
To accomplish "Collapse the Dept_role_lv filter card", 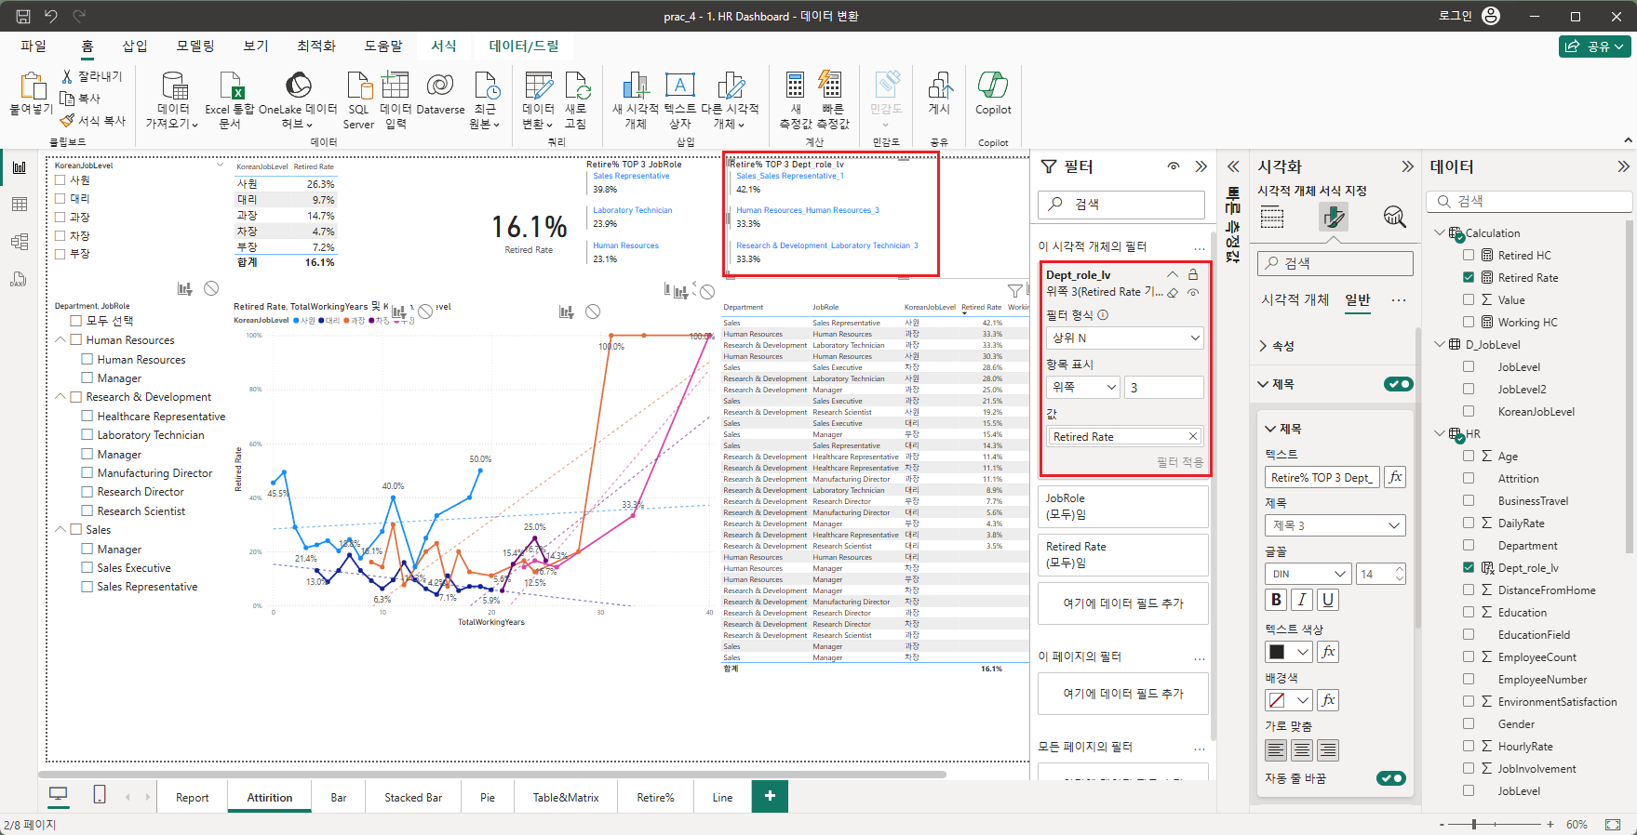I will 1172,274.
